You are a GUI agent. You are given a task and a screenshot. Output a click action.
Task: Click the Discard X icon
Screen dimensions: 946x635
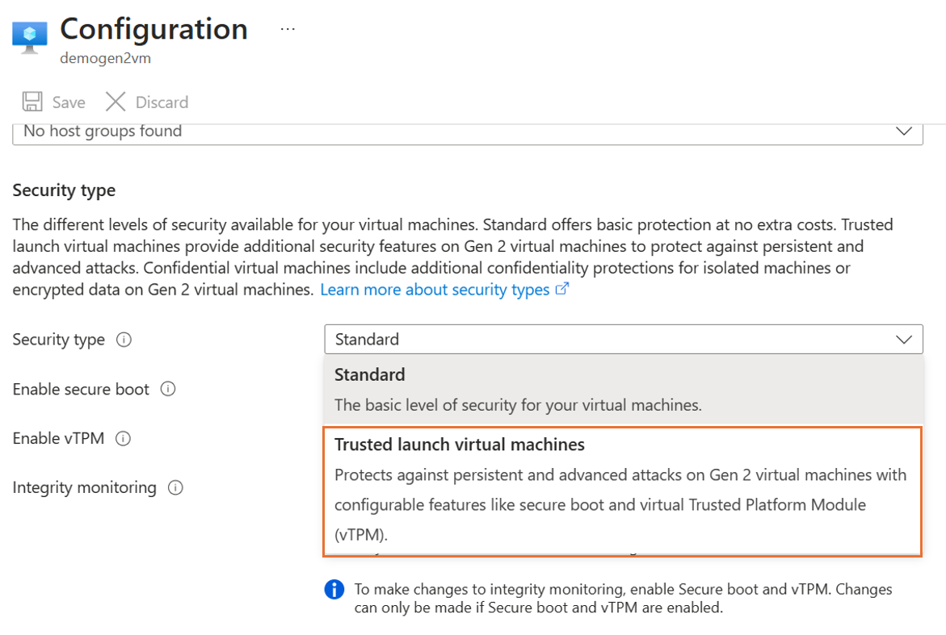[115, 101]
